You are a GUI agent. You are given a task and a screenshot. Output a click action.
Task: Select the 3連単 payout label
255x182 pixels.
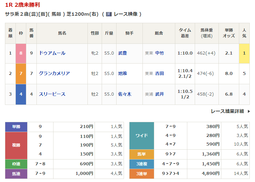(142, 174)
